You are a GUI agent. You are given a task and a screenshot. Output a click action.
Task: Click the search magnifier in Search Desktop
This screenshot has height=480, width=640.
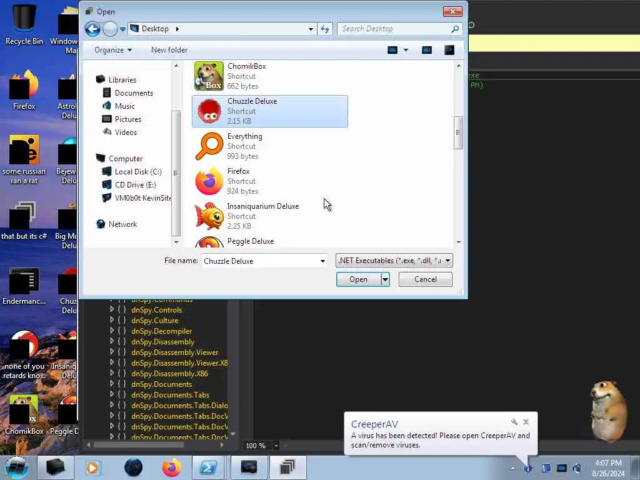click(x=455, y=29)
